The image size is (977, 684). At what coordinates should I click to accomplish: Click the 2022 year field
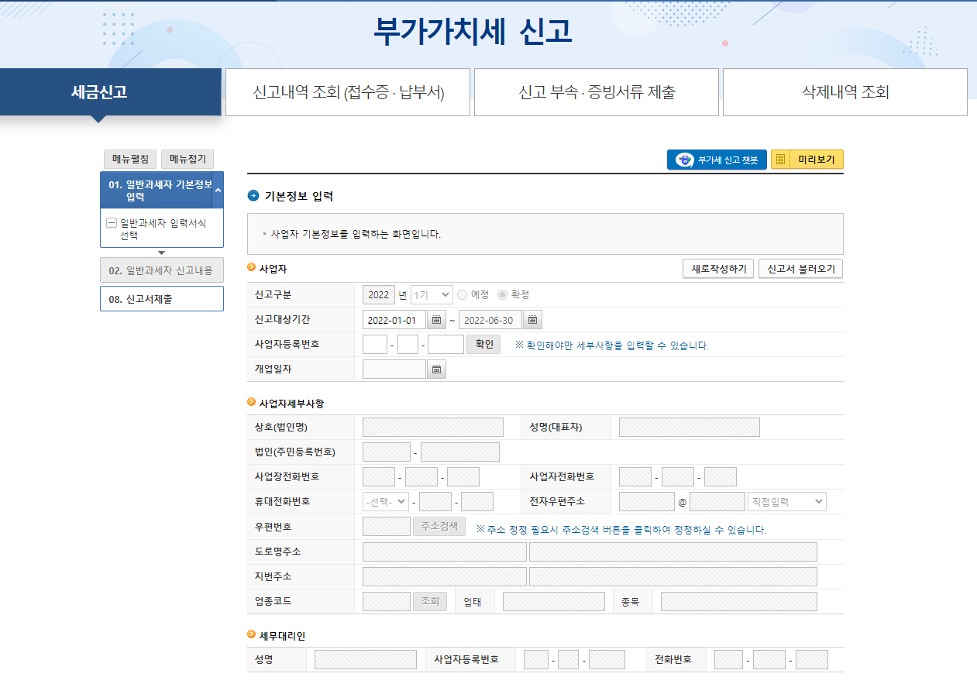click(x=379, y=295)
